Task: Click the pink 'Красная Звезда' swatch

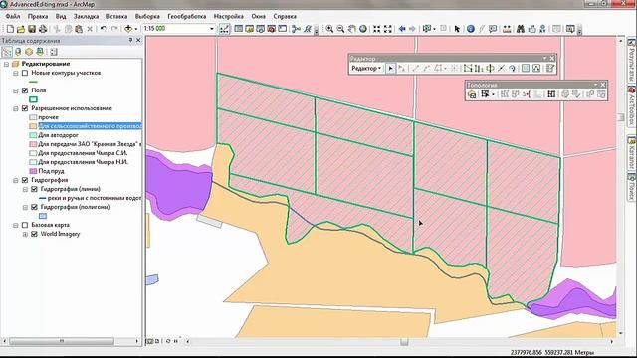Action: (33, 144)
